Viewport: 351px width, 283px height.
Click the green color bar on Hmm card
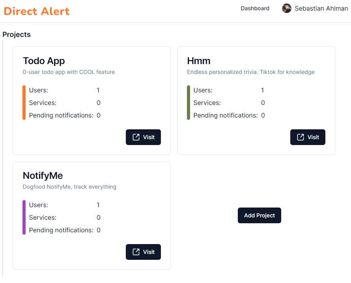[189, 103]
